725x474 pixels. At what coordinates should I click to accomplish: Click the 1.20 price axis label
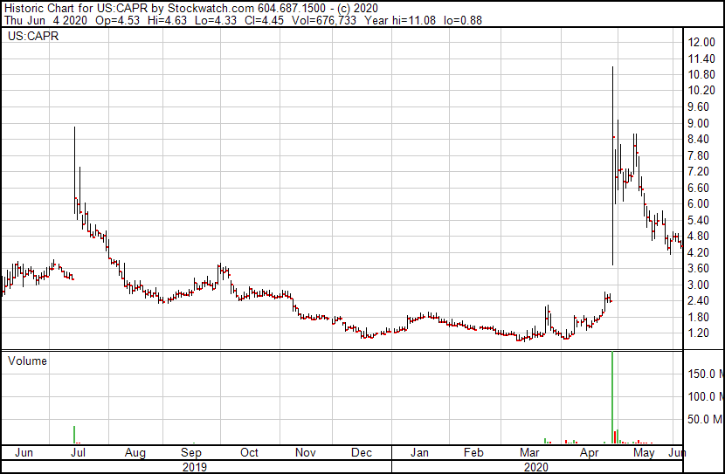point(698,333)
